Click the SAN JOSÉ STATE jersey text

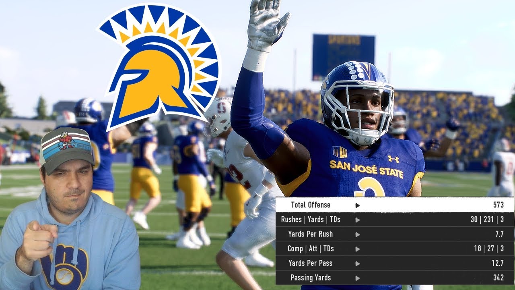click(366, 169)
